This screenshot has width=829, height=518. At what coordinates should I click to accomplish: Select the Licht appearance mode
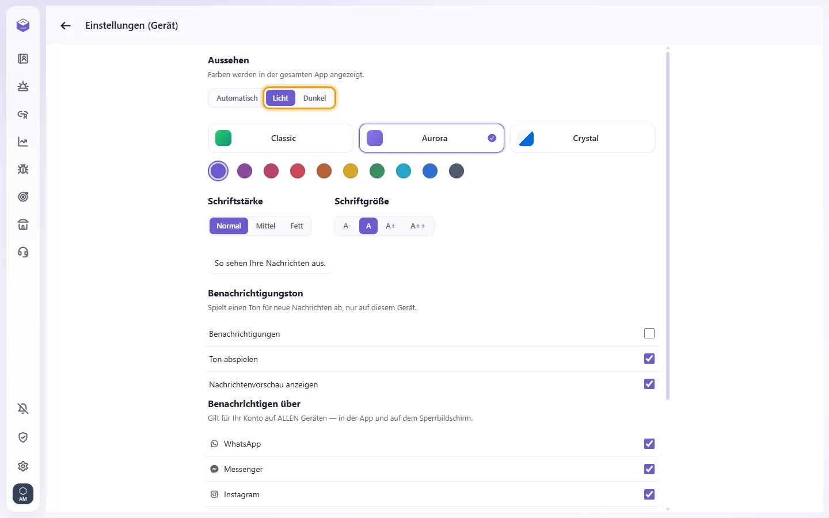tap(280, 98)
